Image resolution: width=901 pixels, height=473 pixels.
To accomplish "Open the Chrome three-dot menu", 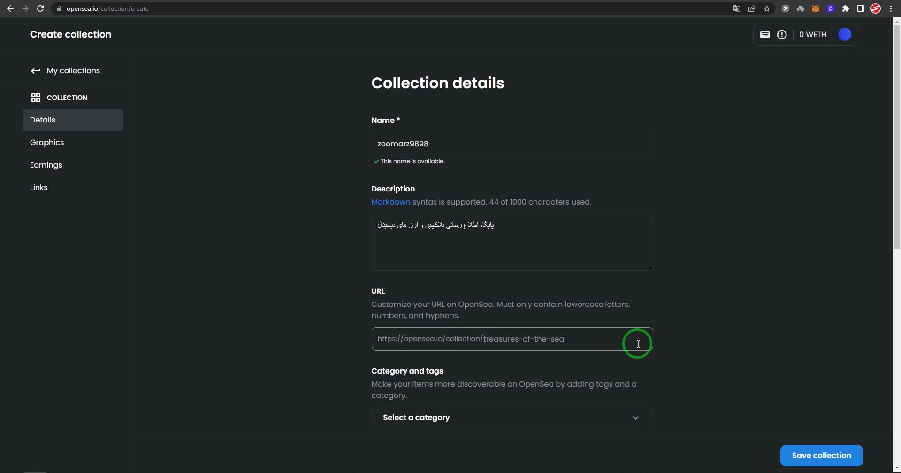I will 891,8.
